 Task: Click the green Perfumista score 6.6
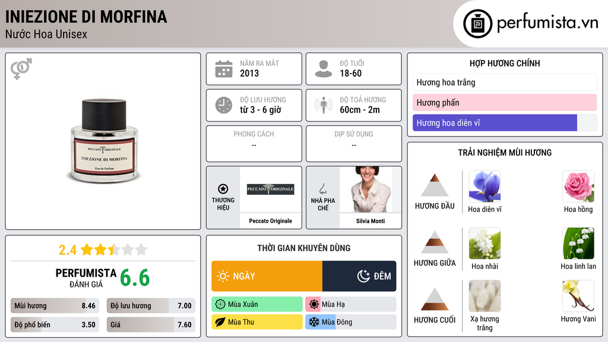pyautogui.click(x=135, y=278)
